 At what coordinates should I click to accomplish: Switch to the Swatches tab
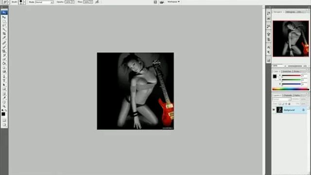pos(287,71)
